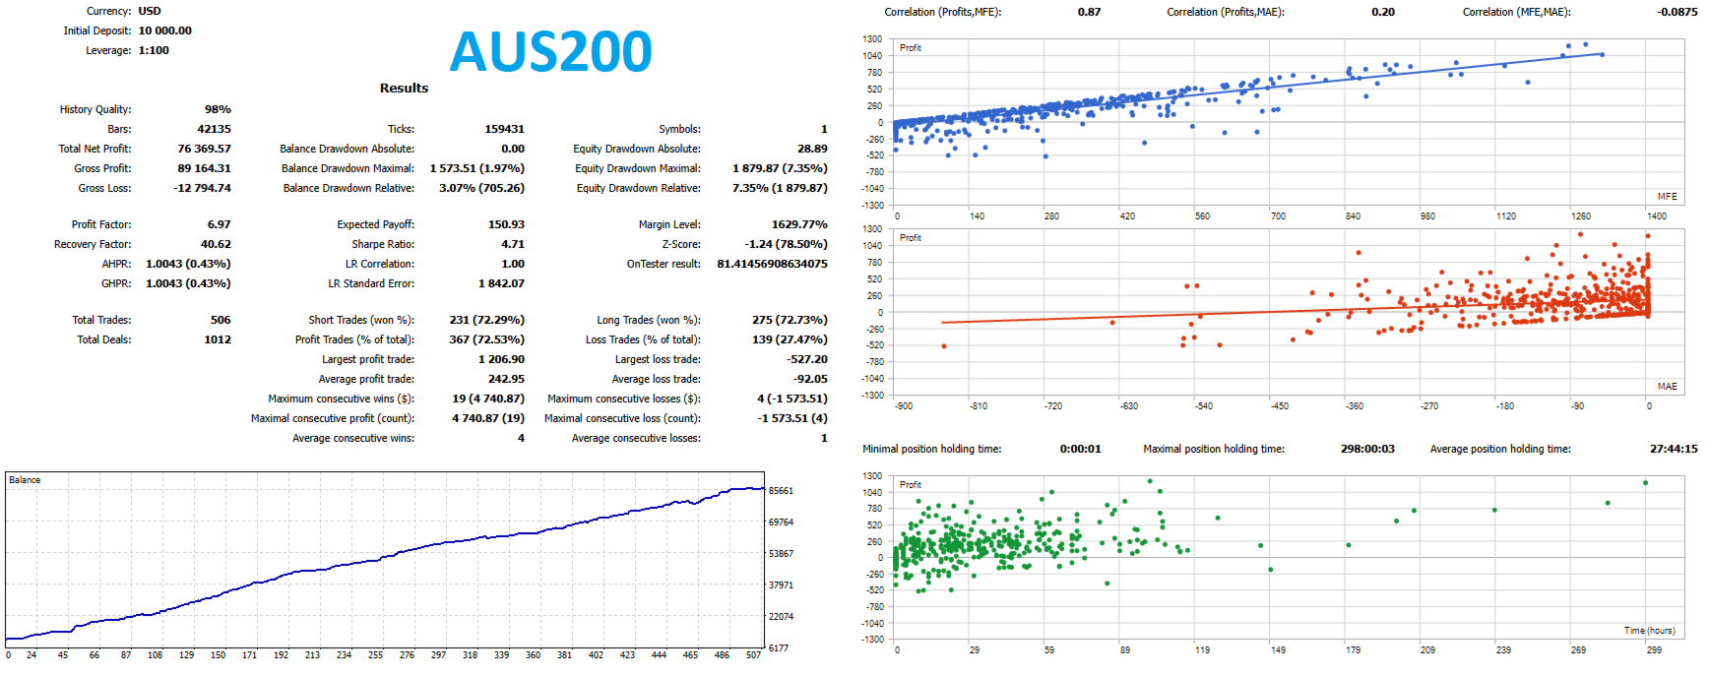1709x676 pixels.
Task: Click Correlation (MFE,MAE) value -0.0875
Action: point(1677,13)
